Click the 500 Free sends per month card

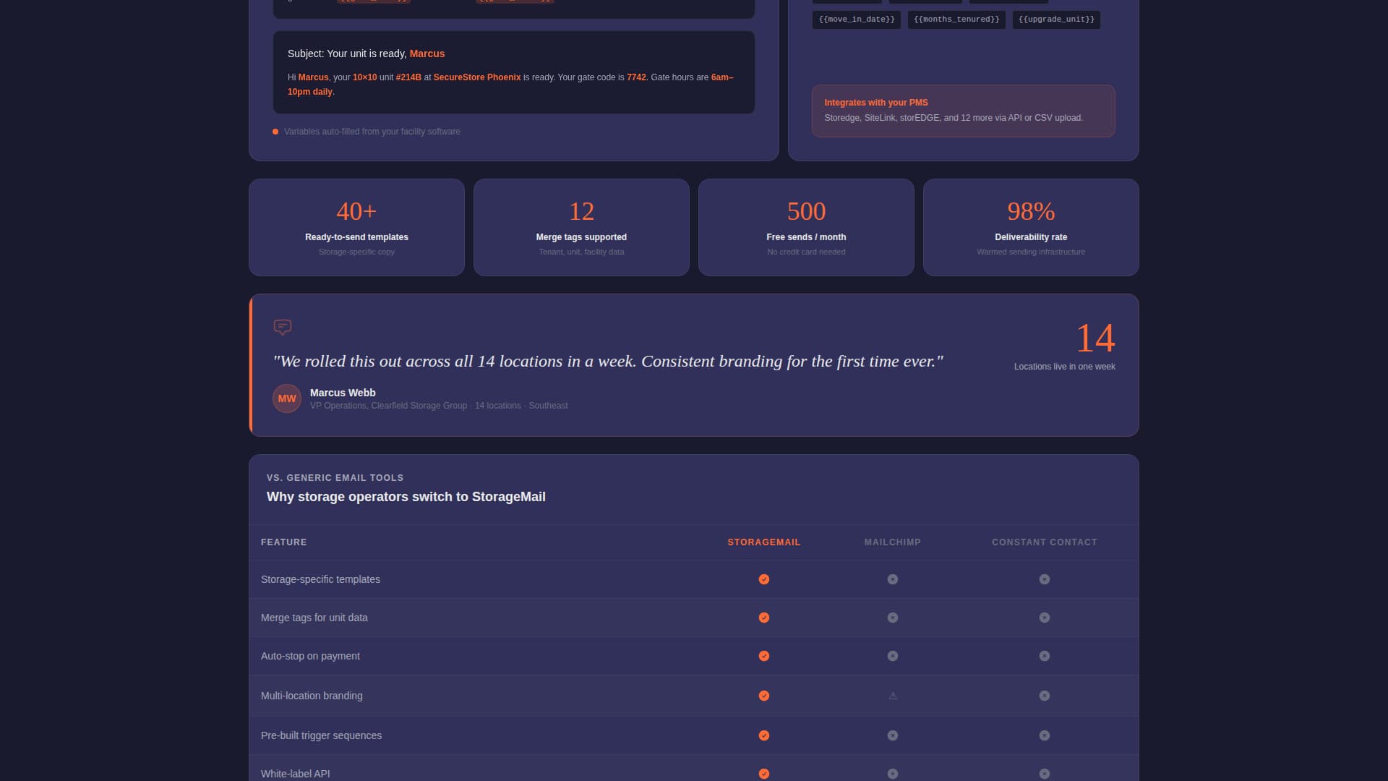pos(806,227)
